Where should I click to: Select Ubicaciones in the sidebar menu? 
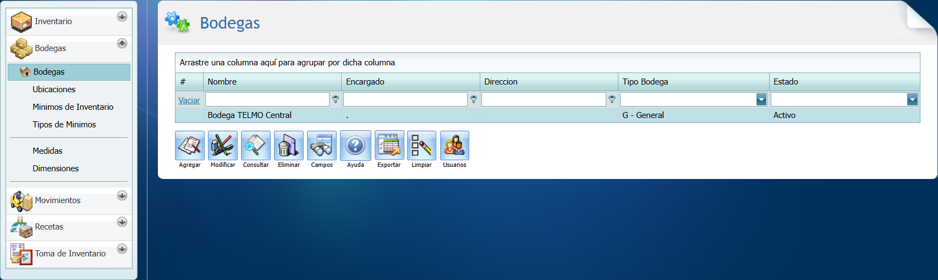(54, 89)
